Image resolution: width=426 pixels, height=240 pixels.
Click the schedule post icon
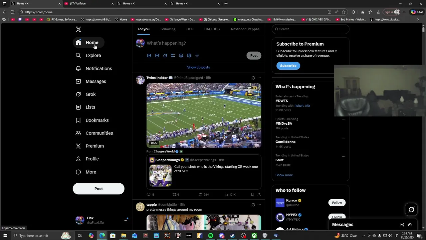coord(189,56)
